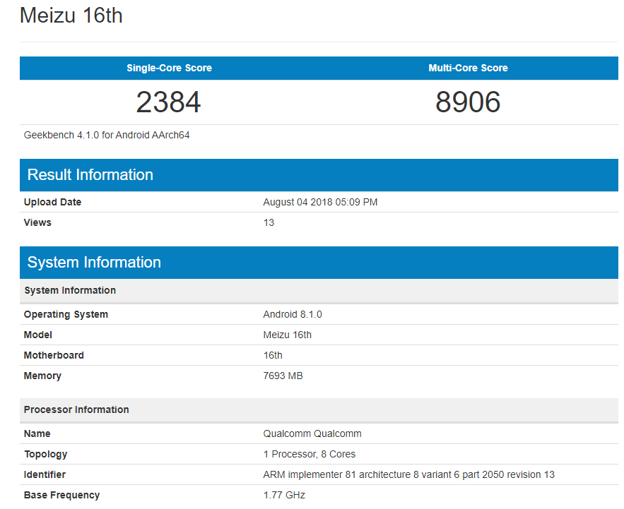Select the Upload Date label
624x509 pixels.
pos(52,202)
